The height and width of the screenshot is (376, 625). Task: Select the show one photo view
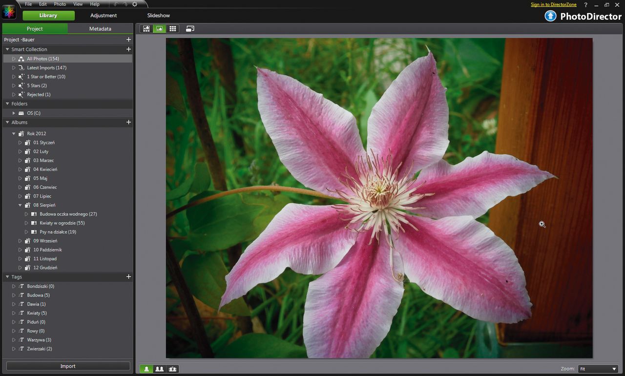point(146,369)
